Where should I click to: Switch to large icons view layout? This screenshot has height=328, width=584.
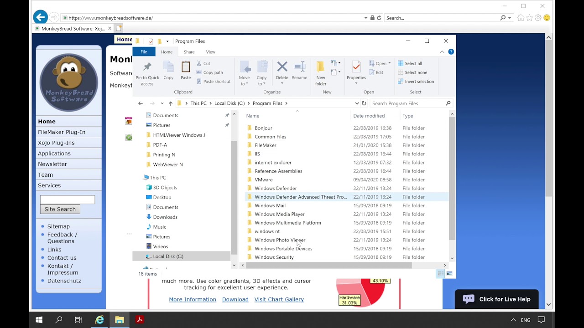tap(449, 273)
